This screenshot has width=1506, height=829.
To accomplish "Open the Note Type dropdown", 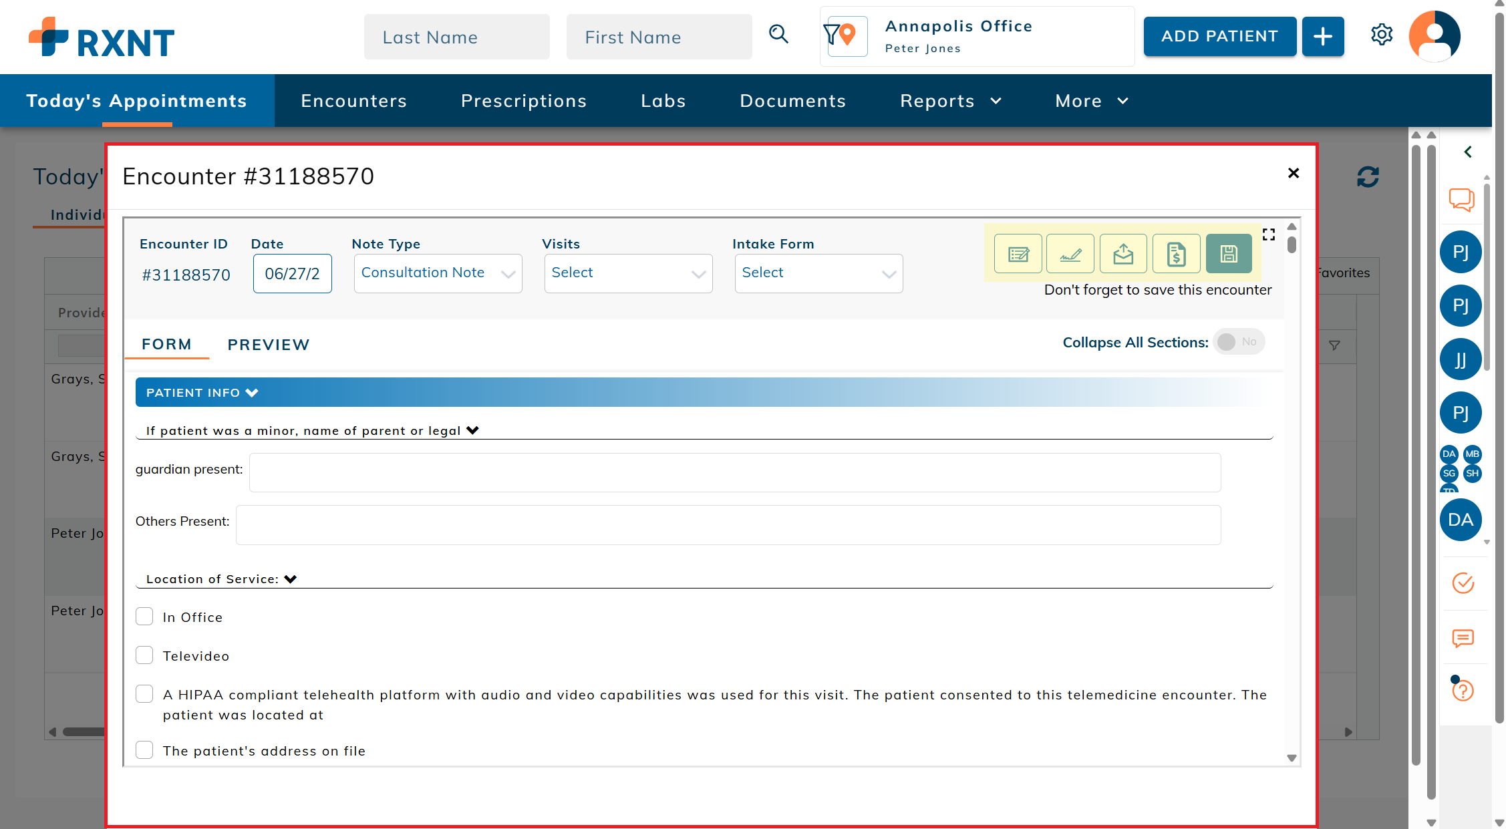I will [438, 273].
